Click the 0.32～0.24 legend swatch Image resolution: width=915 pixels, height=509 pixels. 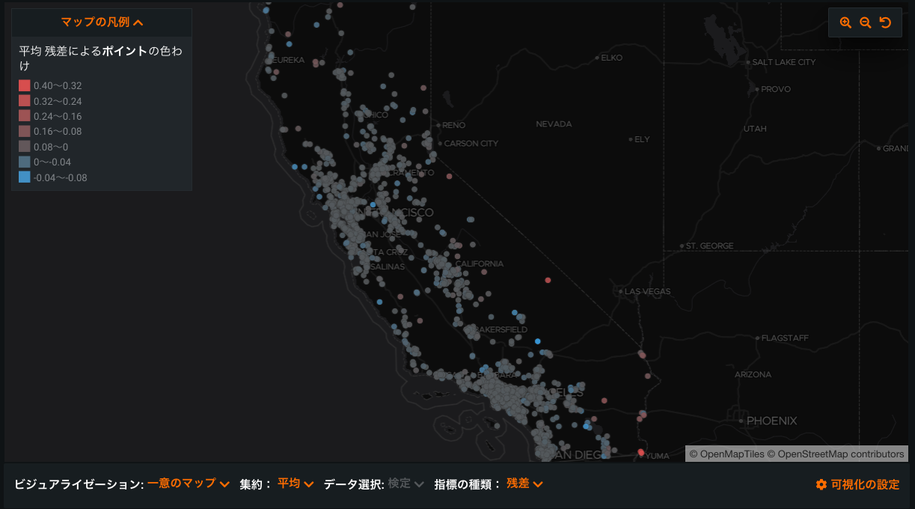(x=25, y=101)
